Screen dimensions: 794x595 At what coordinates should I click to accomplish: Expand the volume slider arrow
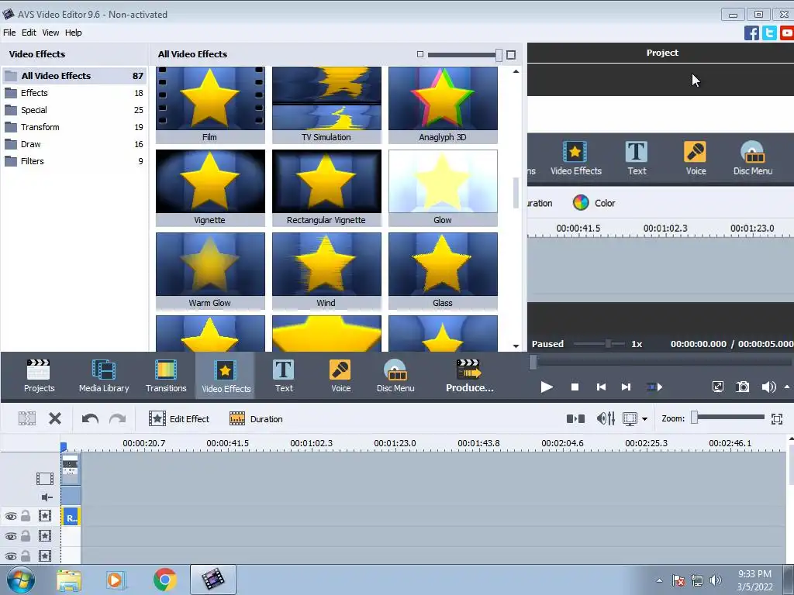[787, 387]
